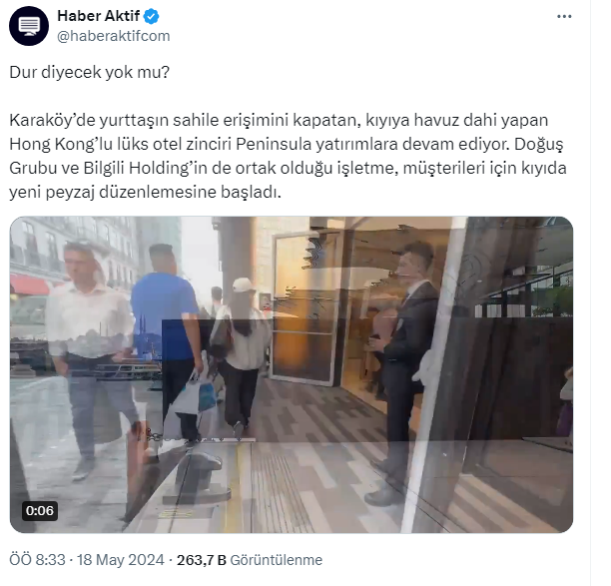
Task: Click the tweet text mentioning Peninsula
Action: [x=288, y=156]
